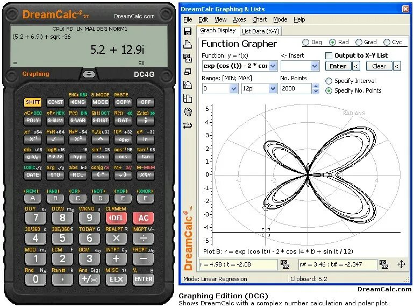Select the Deg angle radio button
This screenshot has height=308, width=414.
coord(305,43)
